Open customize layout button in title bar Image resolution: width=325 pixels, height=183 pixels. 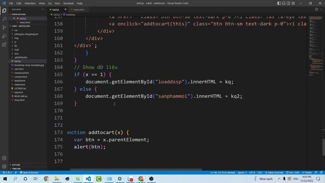coord(293,3)
